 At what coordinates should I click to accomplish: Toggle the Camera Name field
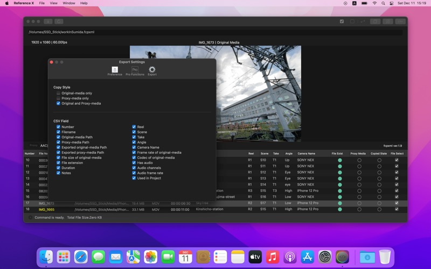click(x=134, y=147)
